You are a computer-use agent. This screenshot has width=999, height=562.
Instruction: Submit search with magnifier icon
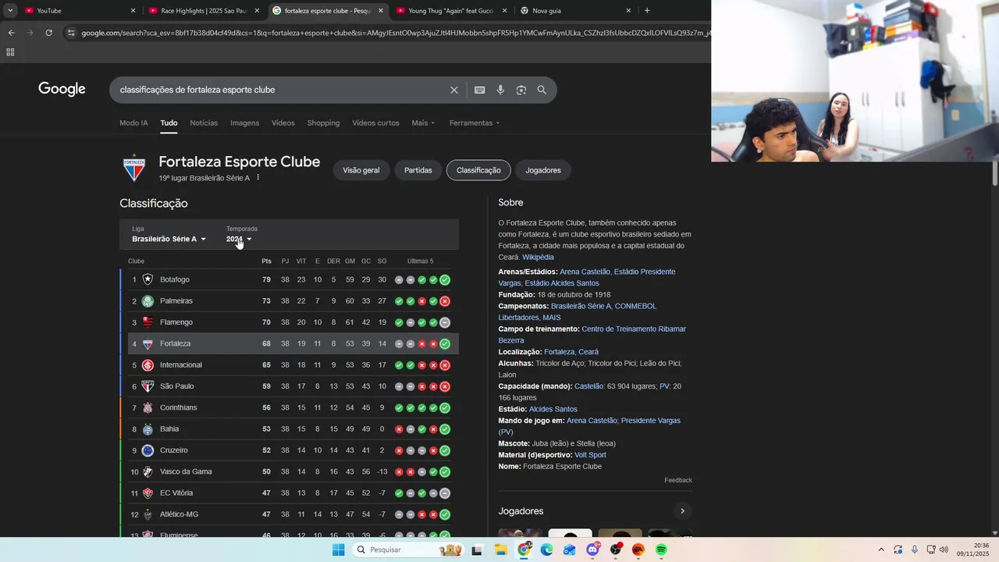[542, 90]
